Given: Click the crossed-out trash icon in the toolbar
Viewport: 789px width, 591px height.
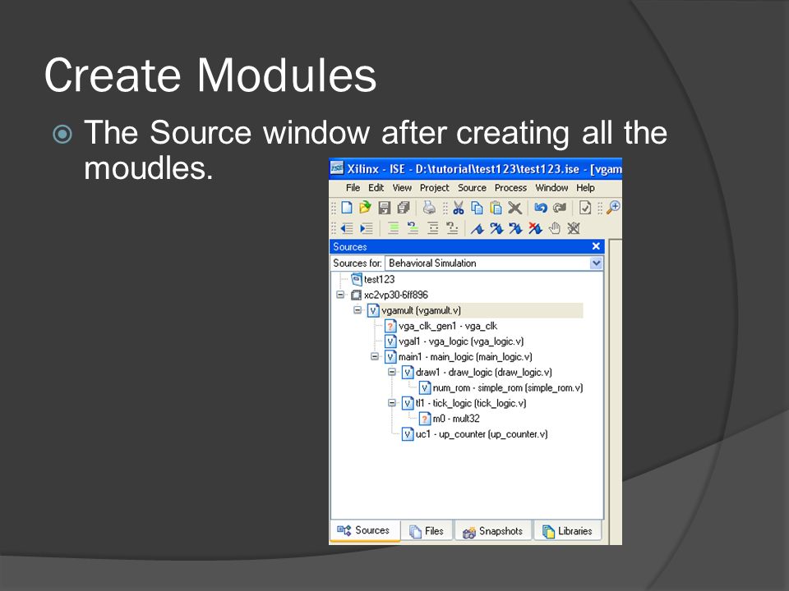Looking at the screenshot, I should [574, 229].
